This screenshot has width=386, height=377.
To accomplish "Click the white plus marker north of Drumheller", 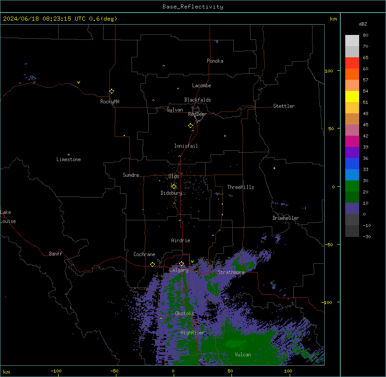I will pyautogui.click(x=274, y=168).
